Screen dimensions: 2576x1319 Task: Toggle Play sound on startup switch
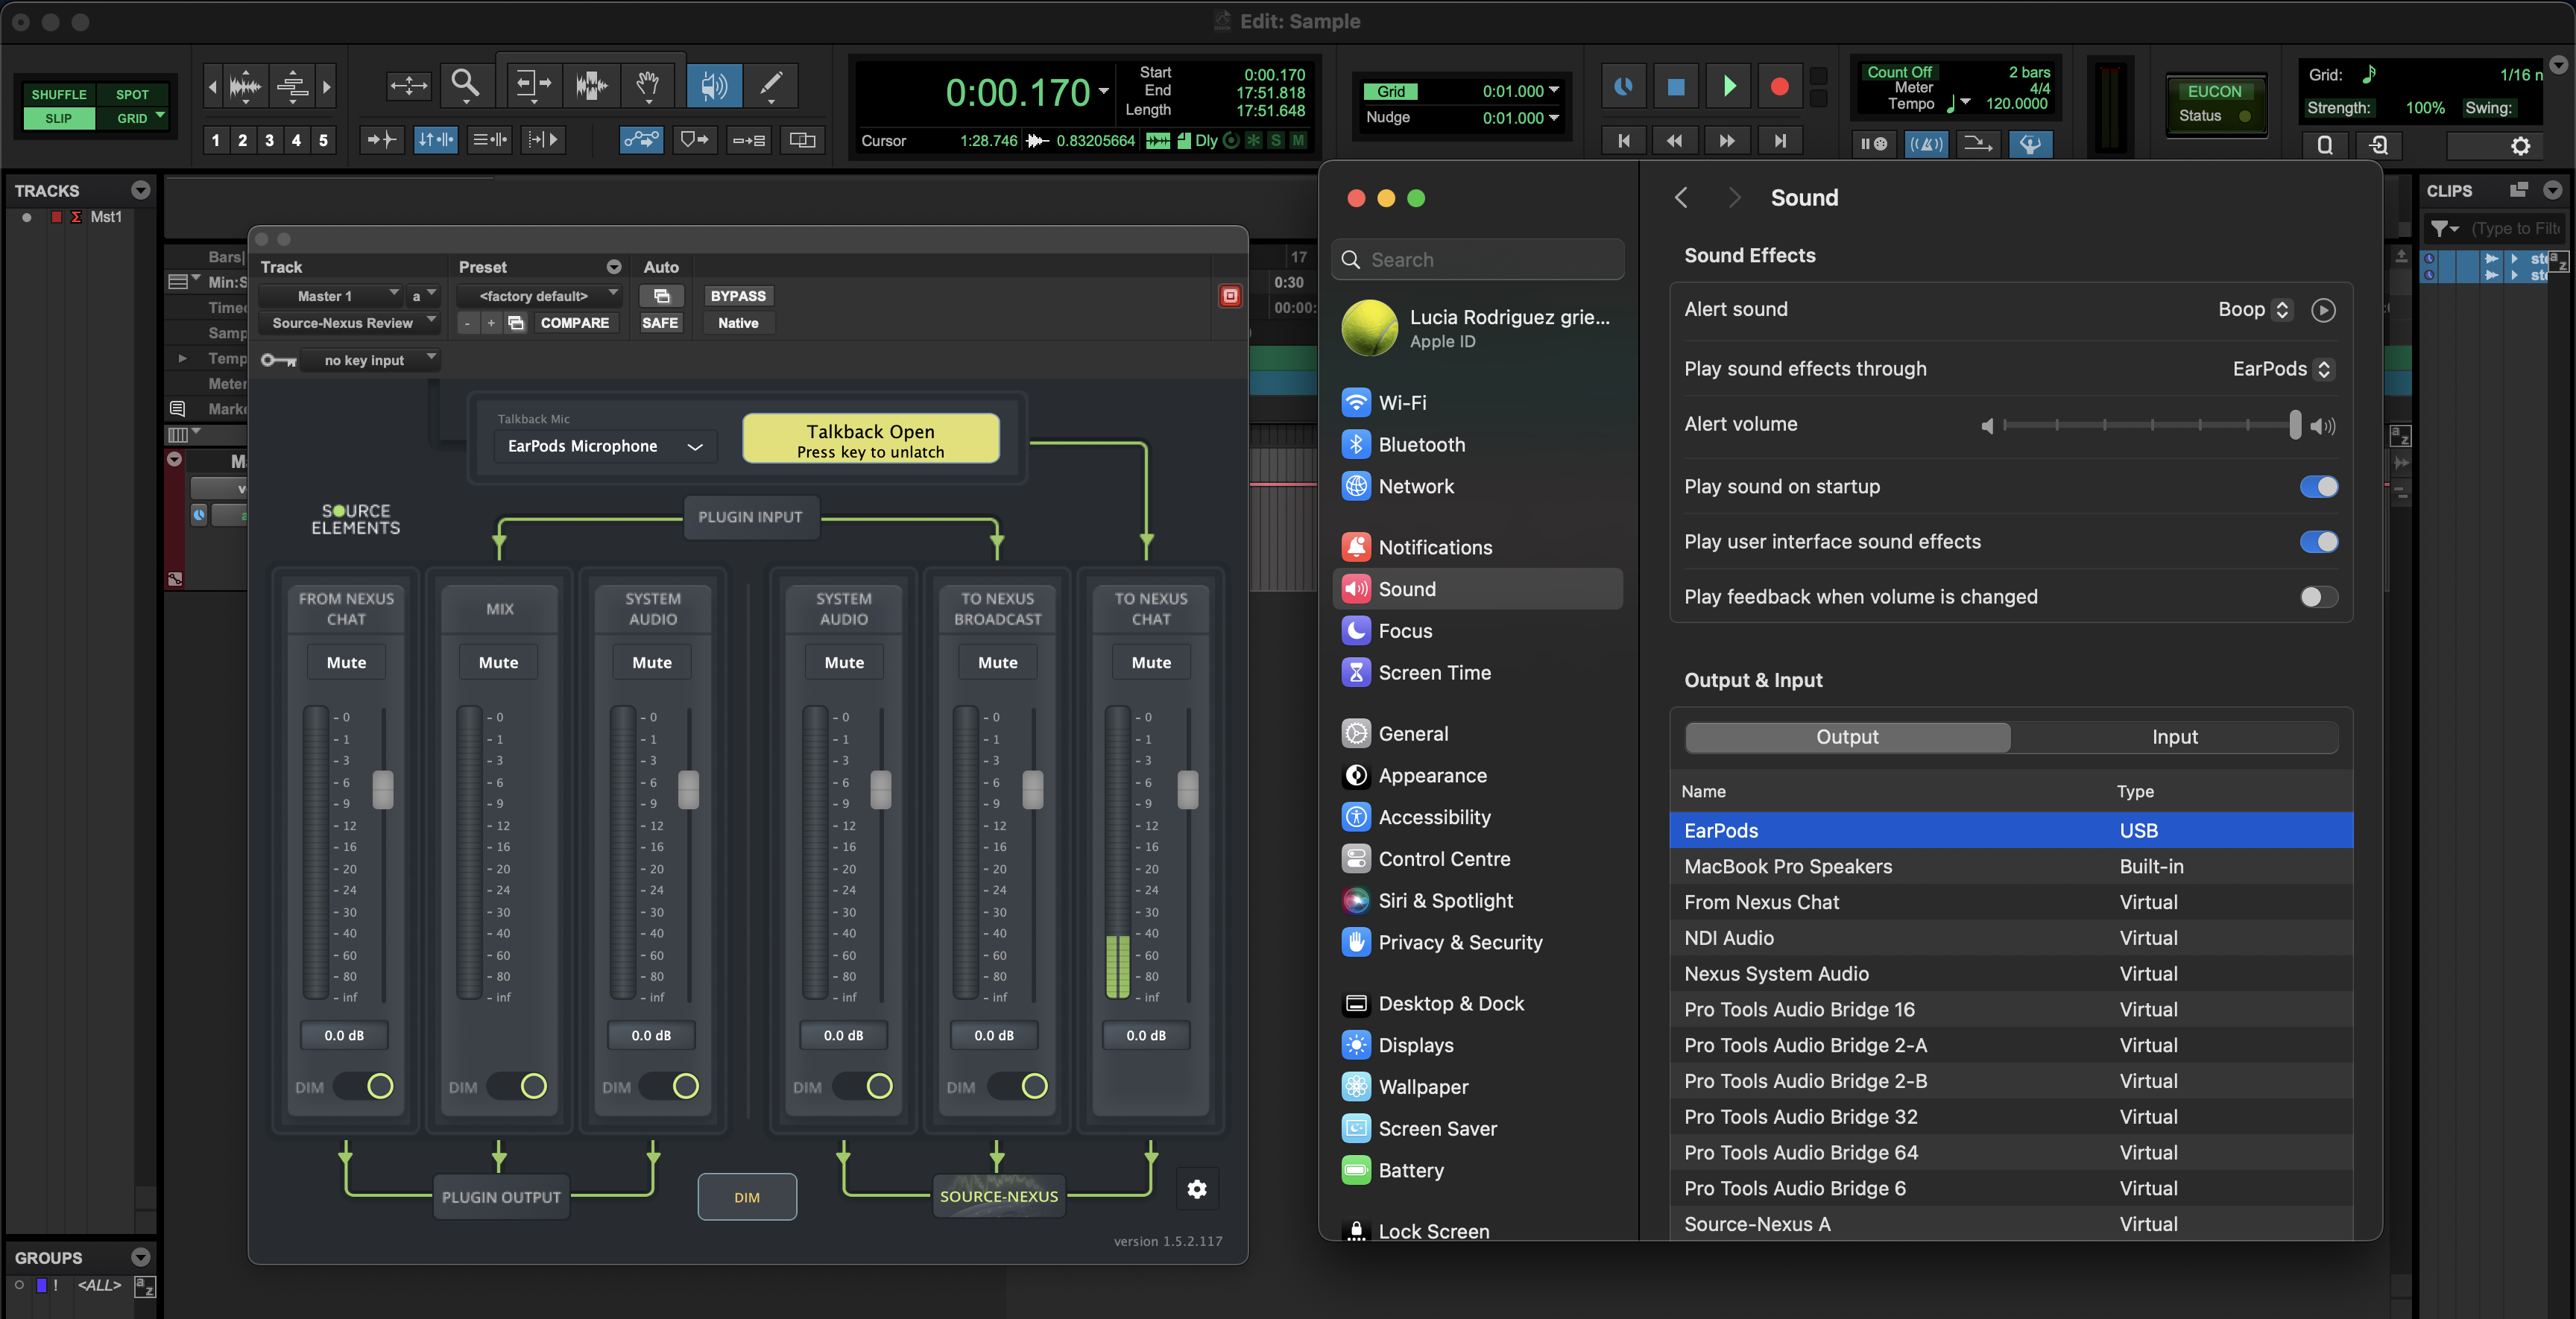click(2318, 487)
